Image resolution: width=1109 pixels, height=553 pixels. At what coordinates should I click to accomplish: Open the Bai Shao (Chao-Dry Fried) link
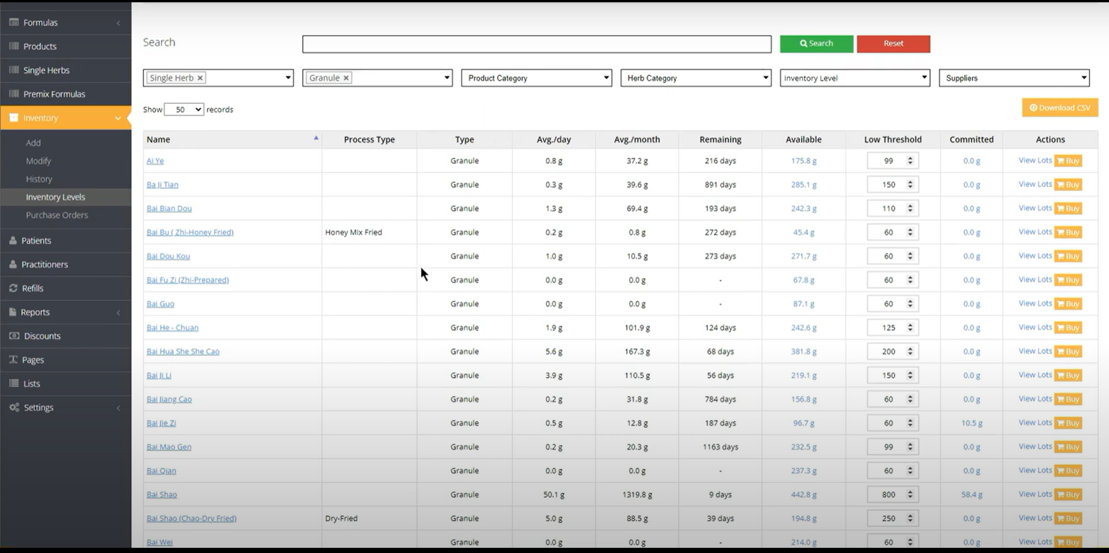point(191,518)
